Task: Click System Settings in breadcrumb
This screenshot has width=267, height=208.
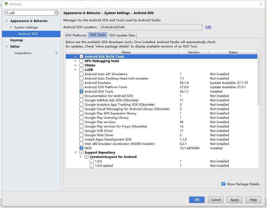Action: click(x=117, y=13)
